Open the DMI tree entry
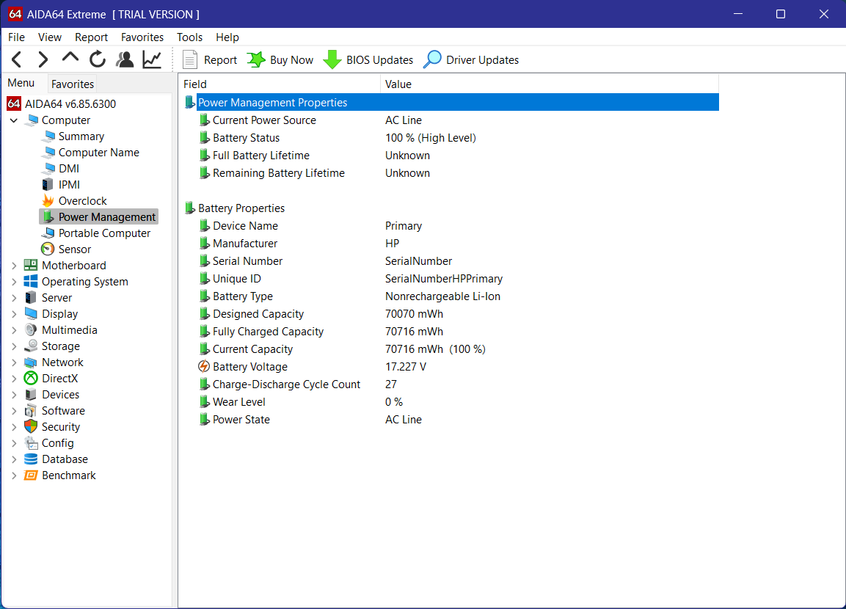846x609 pixels. tap(68, 169)
